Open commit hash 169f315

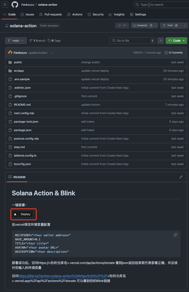tap(138, 53)
